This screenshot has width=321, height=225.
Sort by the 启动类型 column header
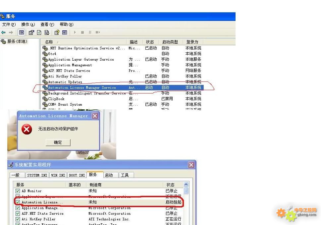tap(171, 42)
